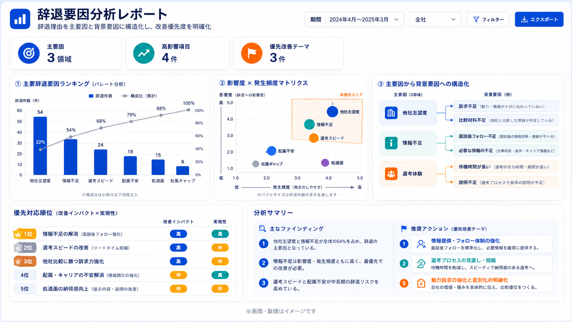Click the target icon for 主要因
This screenshot has width=572, height=322.
[29, 53]
